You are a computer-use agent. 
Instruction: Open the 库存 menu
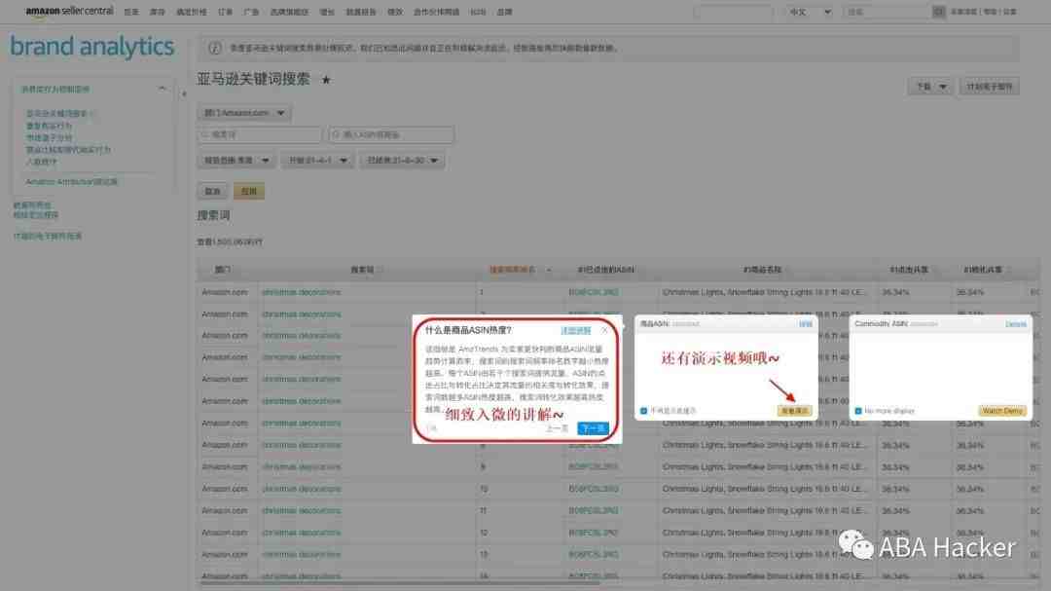tap(158, 12)
